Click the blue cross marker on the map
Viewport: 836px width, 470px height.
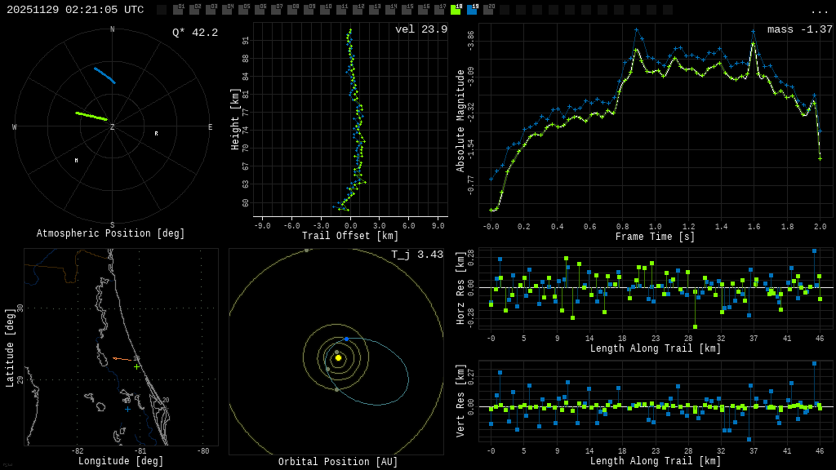tap(127, 410)
